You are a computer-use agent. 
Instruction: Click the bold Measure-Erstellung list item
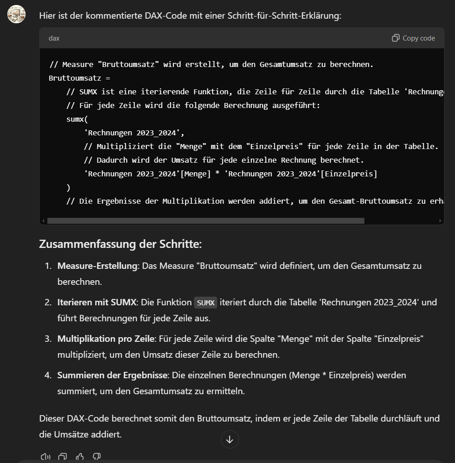[97, 266]
